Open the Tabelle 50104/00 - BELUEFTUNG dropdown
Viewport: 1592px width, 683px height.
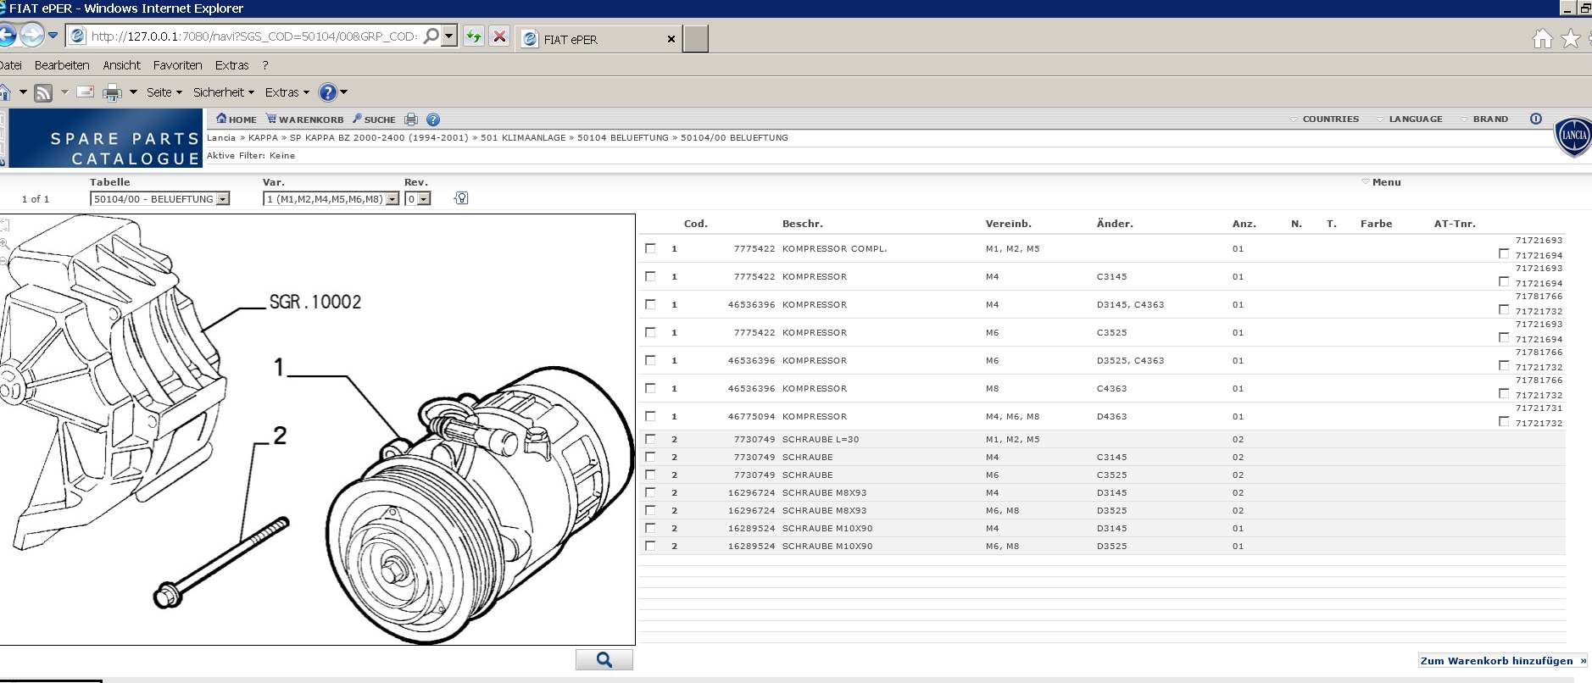[x=159, y=198]
